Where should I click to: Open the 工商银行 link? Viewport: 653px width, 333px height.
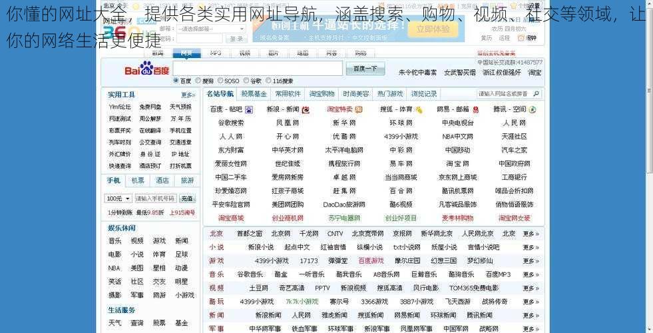point(515,178)
